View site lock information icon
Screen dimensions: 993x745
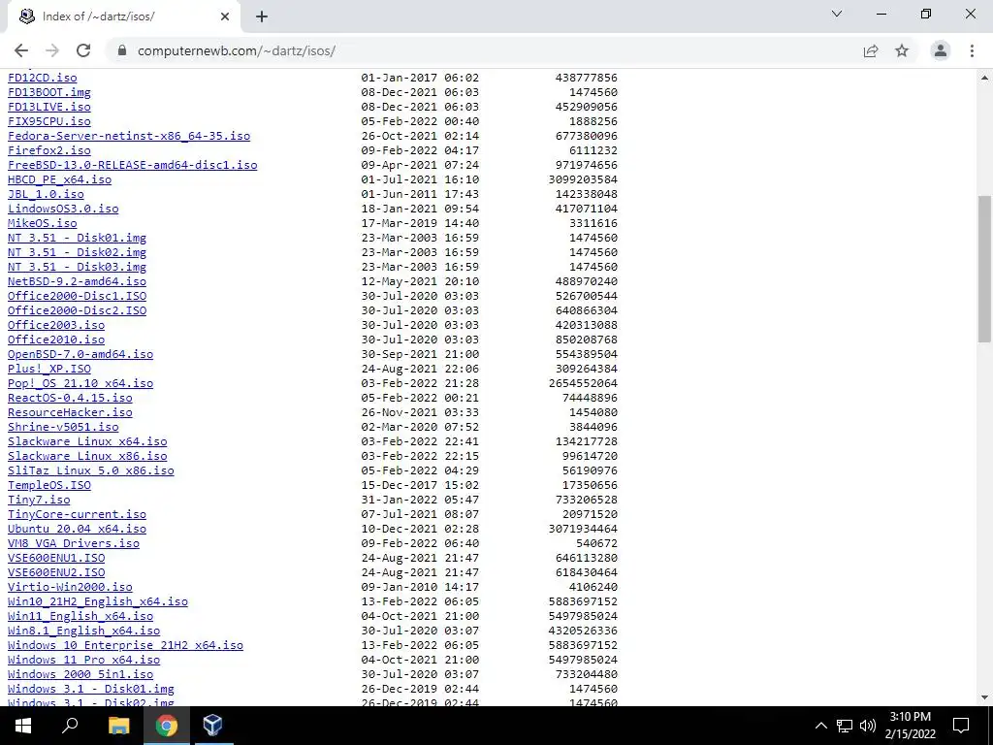(x=122, y=50)
